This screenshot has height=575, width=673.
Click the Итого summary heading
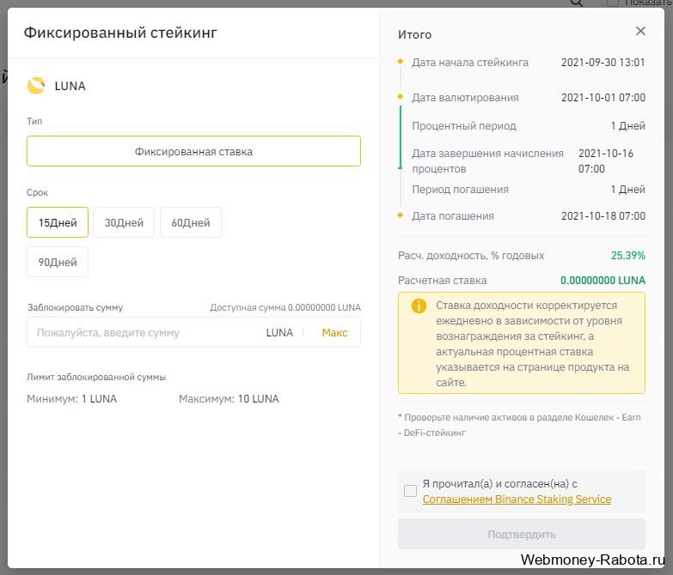[414, 34]
